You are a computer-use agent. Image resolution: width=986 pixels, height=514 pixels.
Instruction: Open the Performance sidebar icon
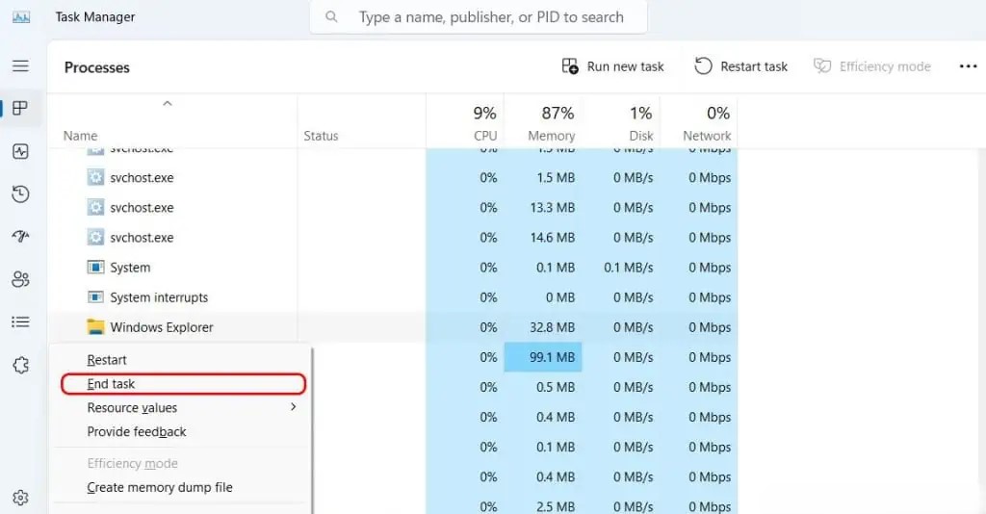(x=20, y=151)
